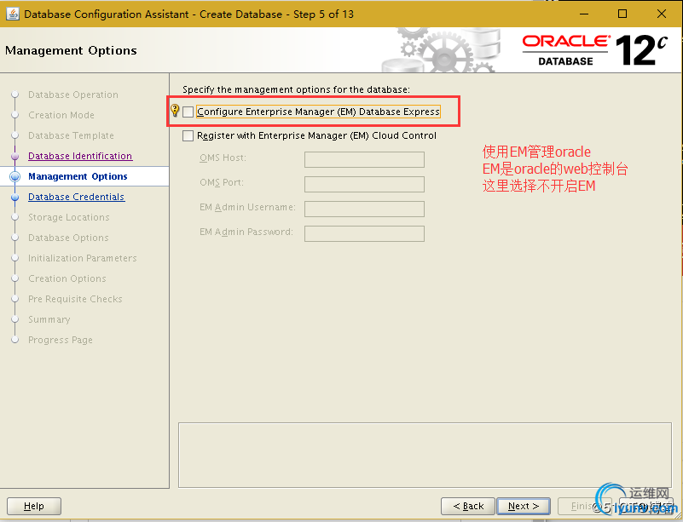683x522 pixels.
Task: Proceed with the Next button
Action: coord(524,506)
